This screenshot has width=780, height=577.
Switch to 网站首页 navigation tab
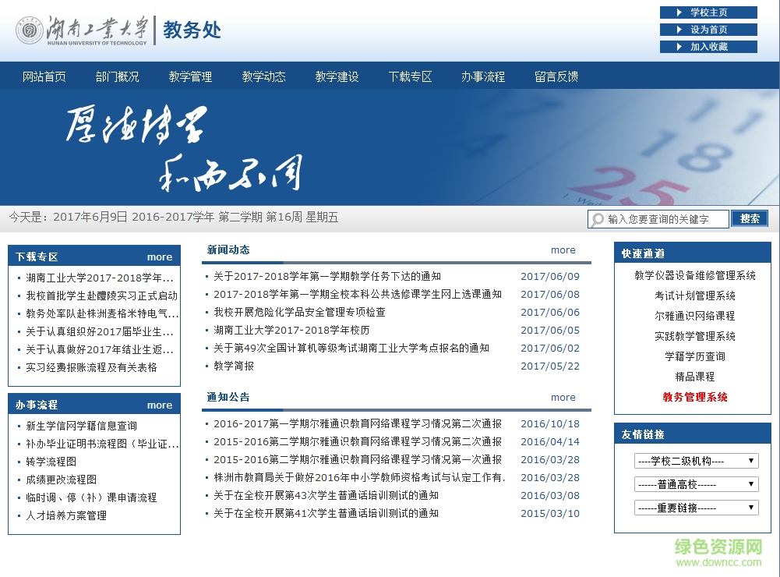(x=44, y=76)
